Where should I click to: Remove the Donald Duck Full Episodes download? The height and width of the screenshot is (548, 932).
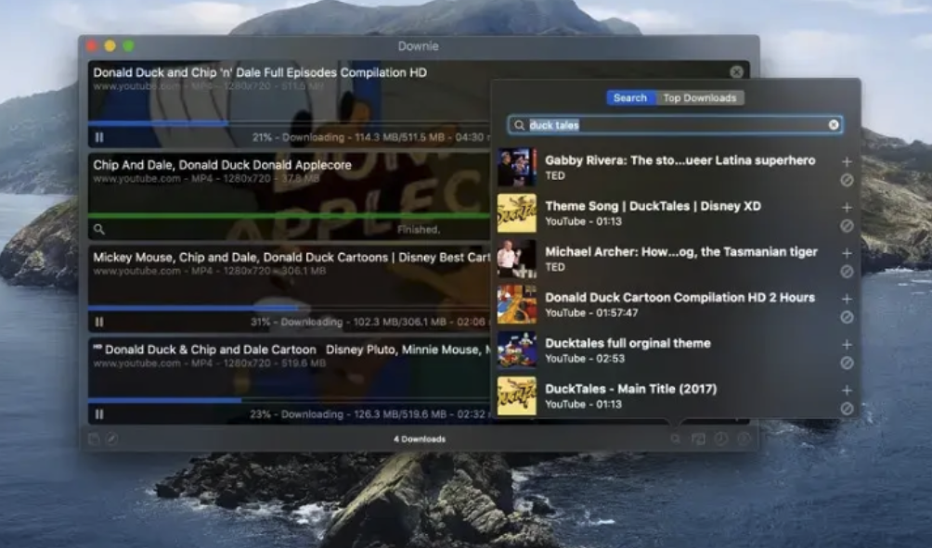tap(736, 72)
